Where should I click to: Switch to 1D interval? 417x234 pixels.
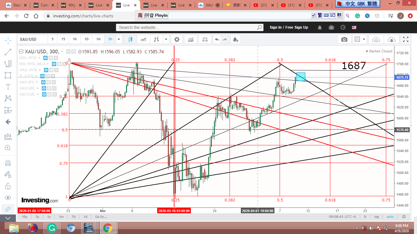pos(86,39)
